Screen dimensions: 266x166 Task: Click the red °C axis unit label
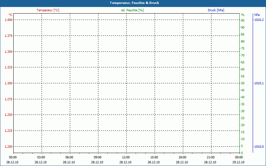tap(10, 15)
